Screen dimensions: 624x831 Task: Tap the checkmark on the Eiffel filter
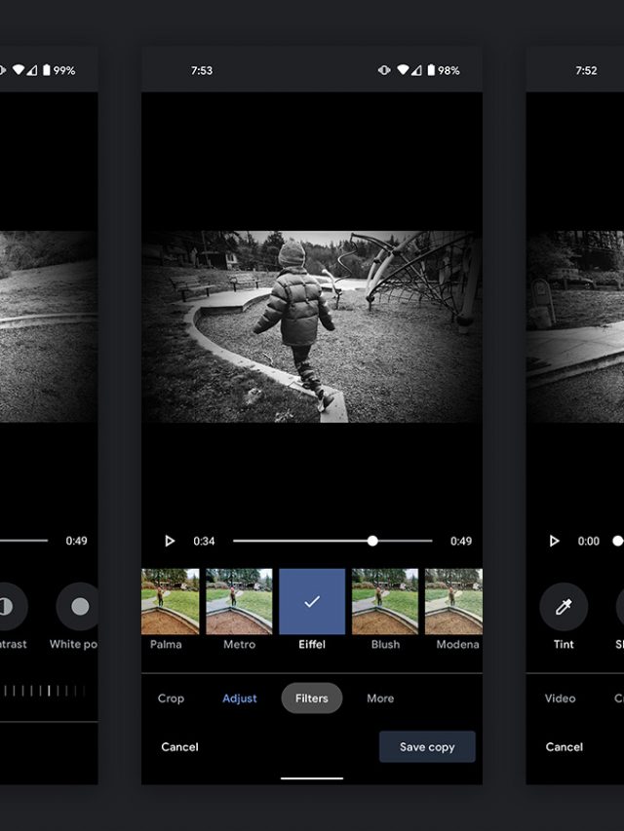[312, 601]
